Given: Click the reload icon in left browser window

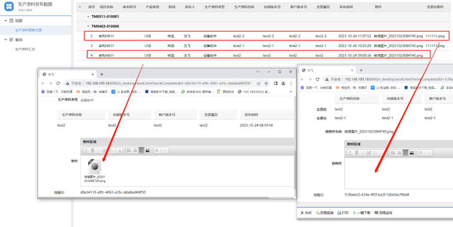Looking at the screenshot, I should click(x=58, y=83).
